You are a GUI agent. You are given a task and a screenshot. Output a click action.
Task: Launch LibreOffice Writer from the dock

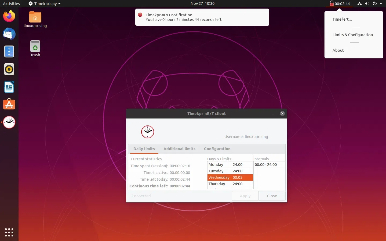(9, 87)
